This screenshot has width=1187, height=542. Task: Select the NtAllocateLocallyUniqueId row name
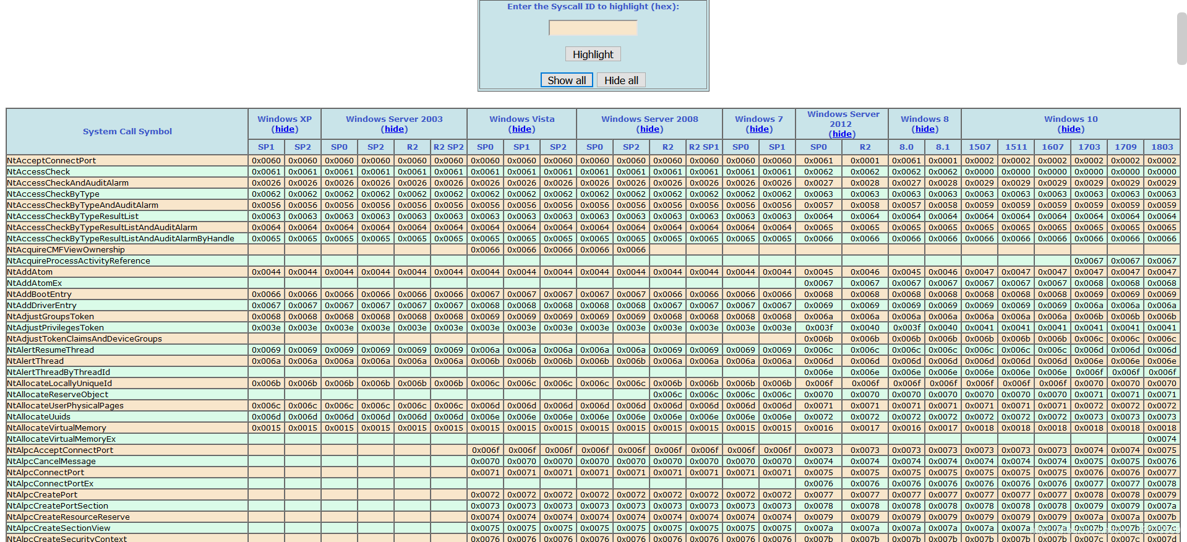[x=59, y=384]
